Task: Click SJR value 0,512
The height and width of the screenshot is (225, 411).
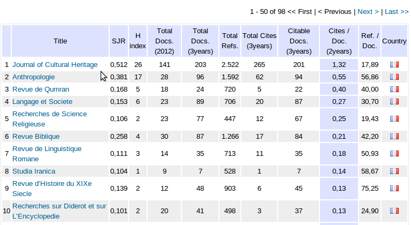Action: coord(119,65)
